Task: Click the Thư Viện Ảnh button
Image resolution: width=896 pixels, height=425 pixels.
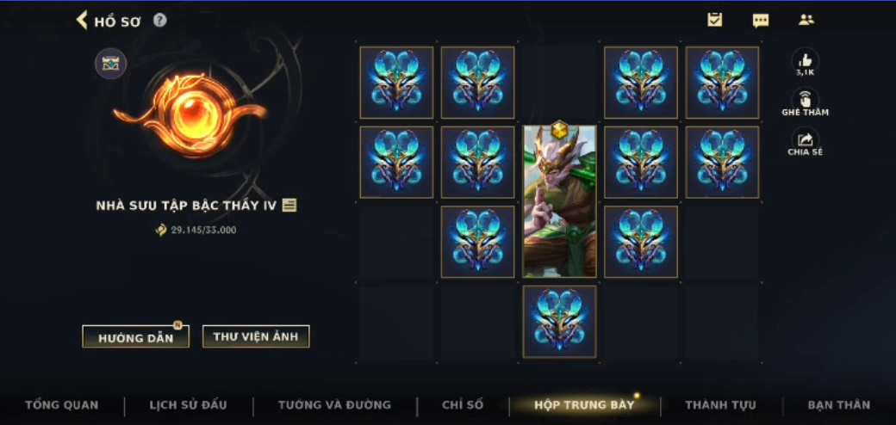Action: (256, 336)
